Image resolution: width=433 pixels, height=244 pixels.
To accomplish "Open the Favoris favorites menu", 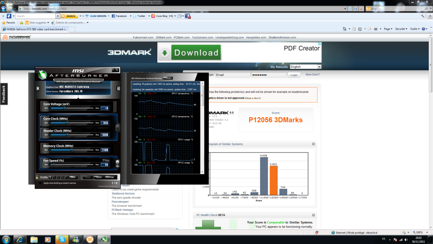I will [x=8, y=23].
